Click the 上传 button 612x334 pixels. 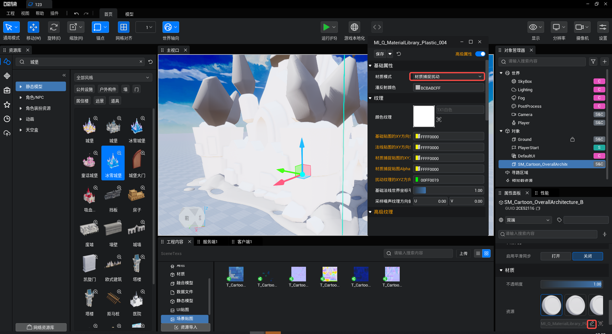tap(463, 253)
